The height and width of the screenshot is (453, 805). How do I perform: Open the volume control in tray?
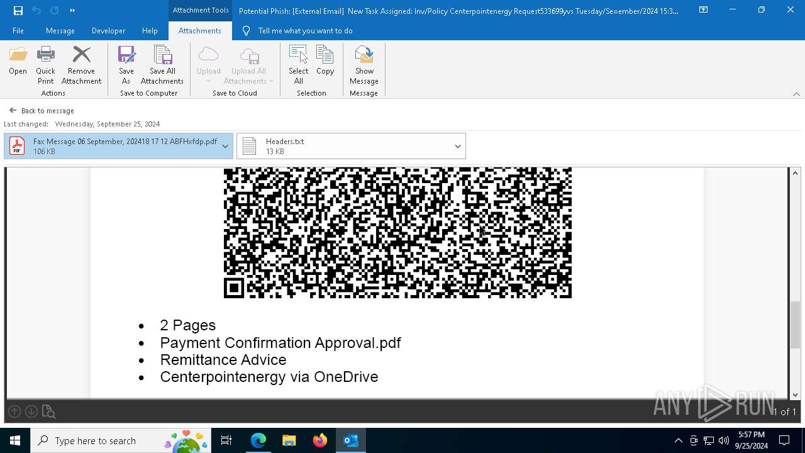(724, 440)
